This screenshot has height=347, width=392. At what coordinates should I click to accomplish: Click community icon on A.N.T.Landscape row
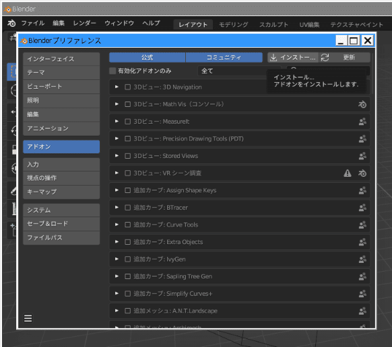tap(362, 311)
